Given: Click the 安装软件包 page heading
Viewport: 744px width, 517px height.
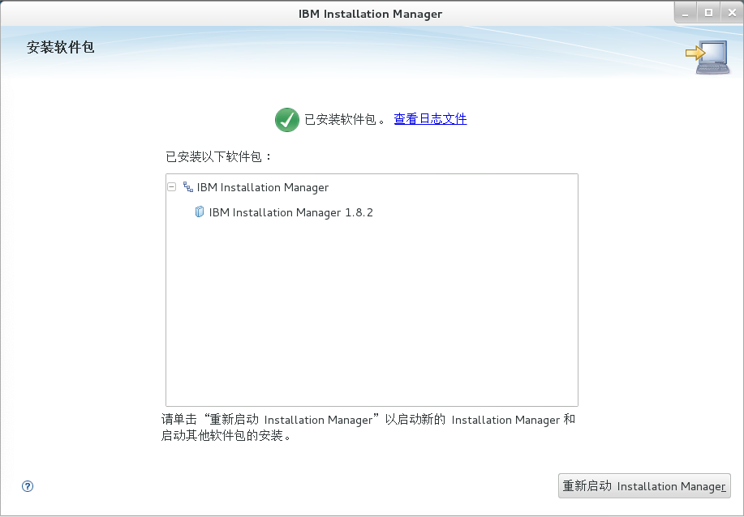Looking at the screenshot, I should [x=60, y=47].
